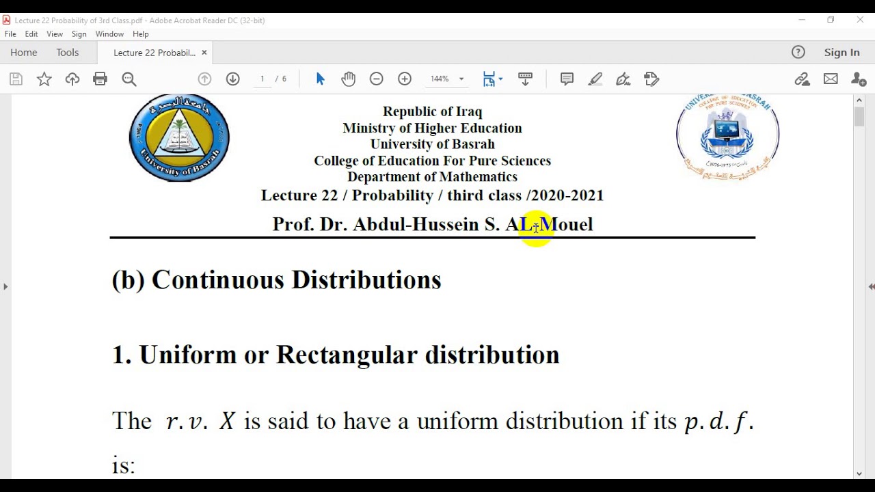Click the vertical scrollbar thumb
Image resolution: width=875 pixels, height=492 pixels.
[859, 117]
